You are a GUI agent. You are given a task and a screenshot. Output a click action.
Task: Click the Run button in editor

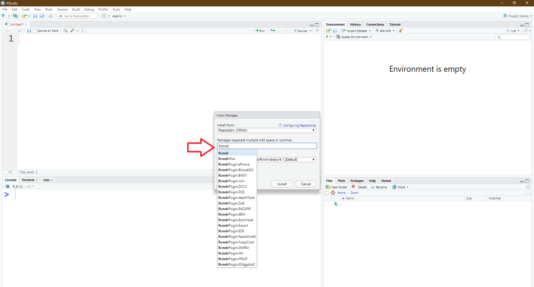tap(259, 31)
